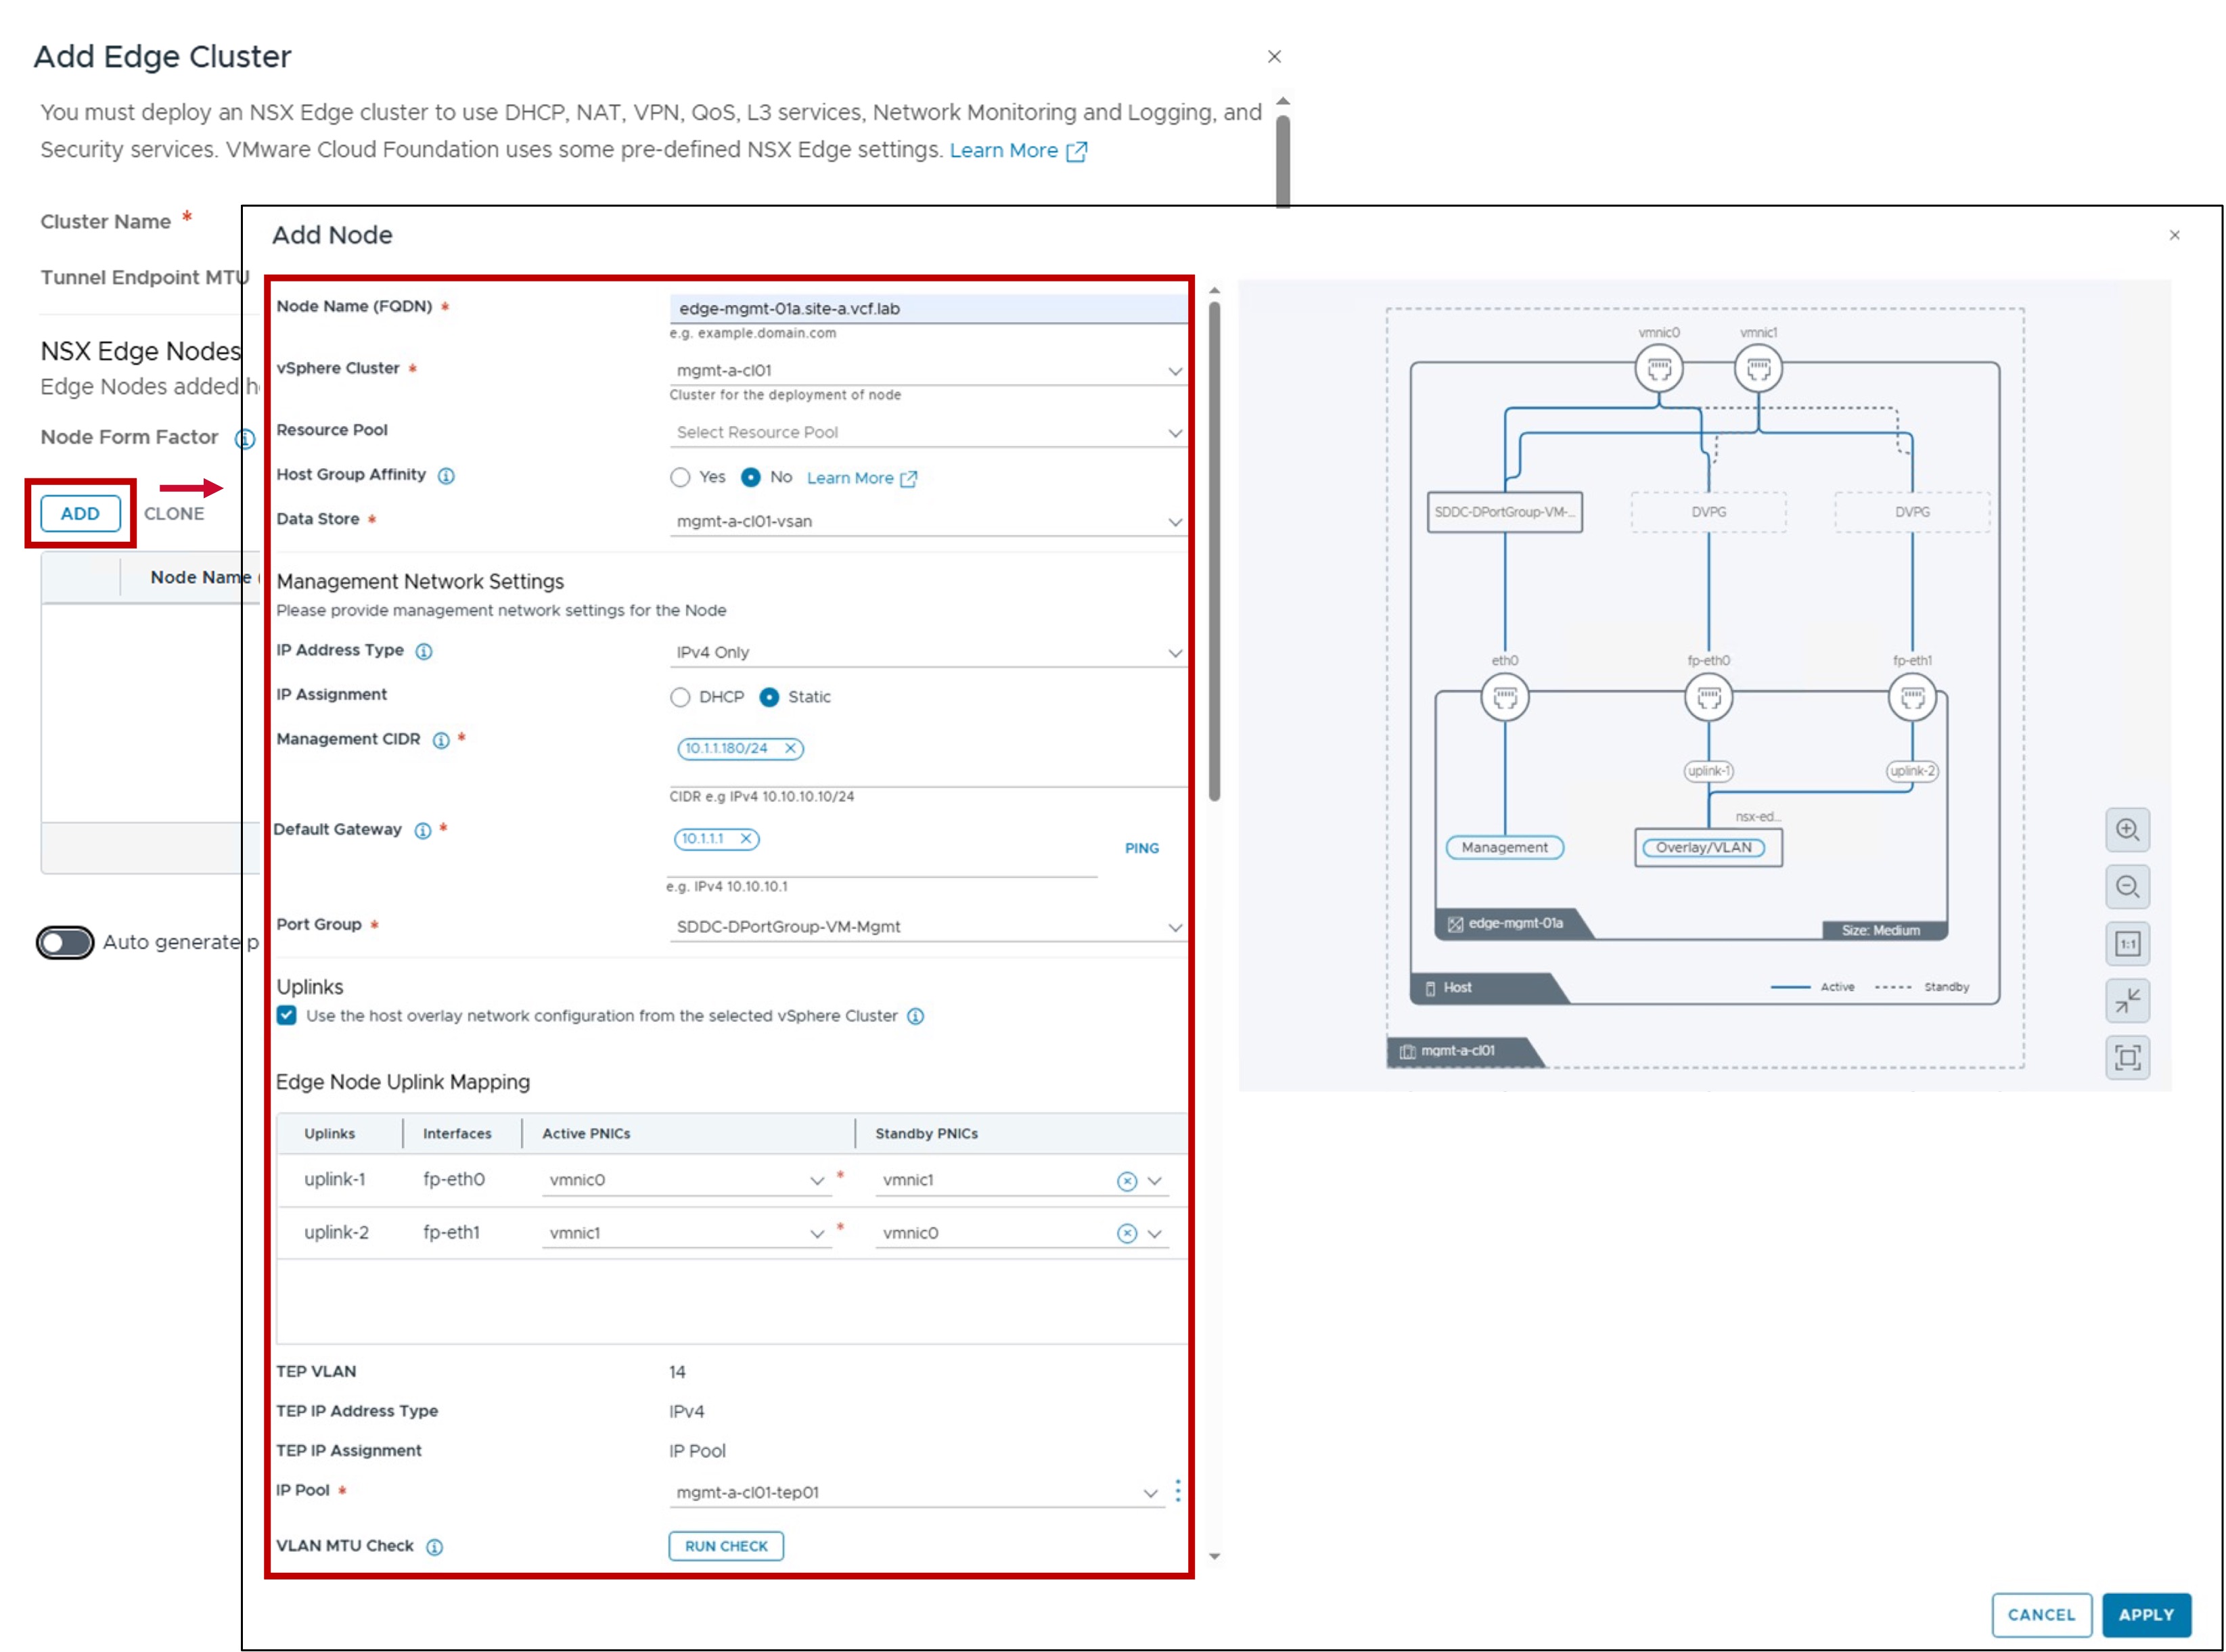Image resolution: width=2226 pixels, height=1652 pixels.
Task: Remove the 10.1.1.180/24 CIDR chip
Action: [x=790, y=749]
